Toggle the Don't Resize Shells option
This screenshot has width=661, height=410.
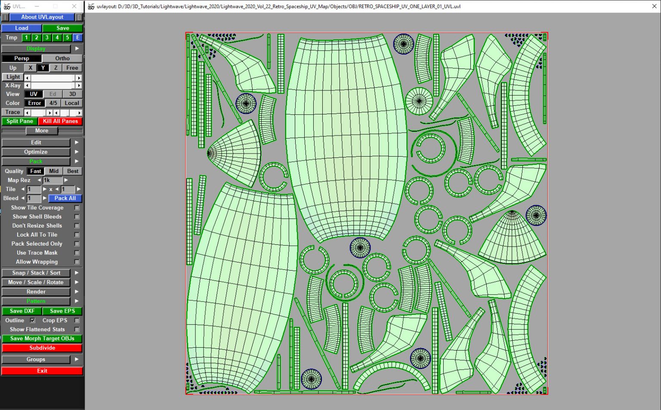click(x=76, y=225)
